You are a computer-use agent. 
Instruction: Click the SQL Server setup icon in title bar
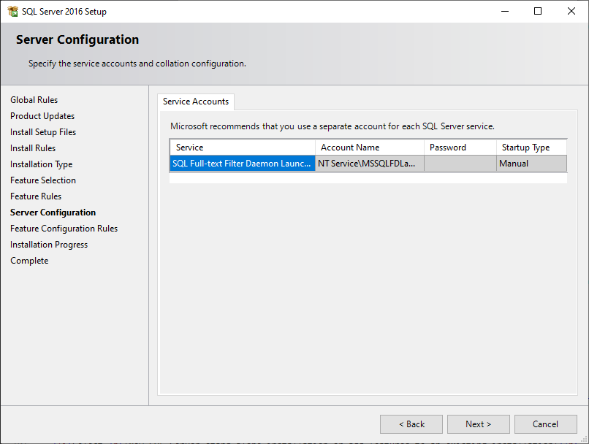coord(13,11)
